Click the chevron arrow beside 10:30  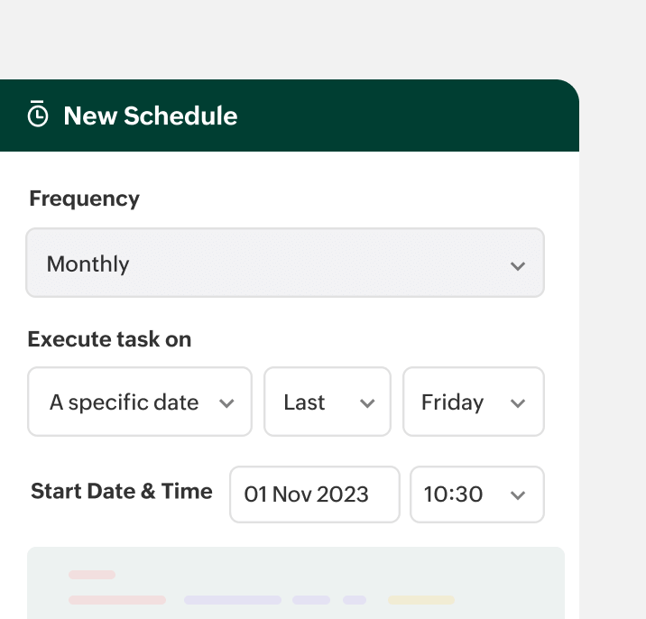click(x=518, y=495)
